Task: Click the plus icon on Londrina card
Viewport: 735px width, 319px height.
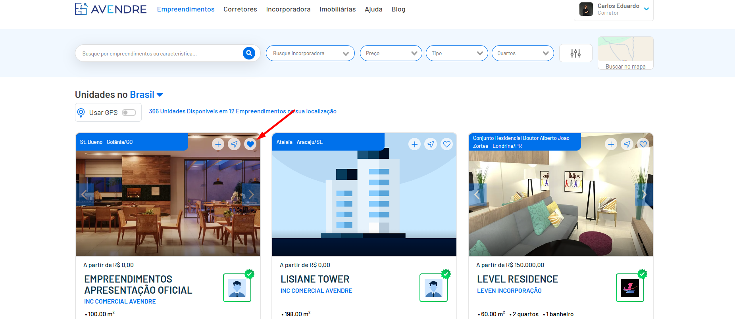Action: [611, 144]
